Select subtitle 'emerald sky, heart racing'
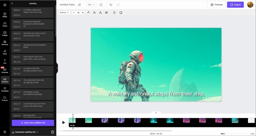This screenshot has width=256, height=136. 33,36
